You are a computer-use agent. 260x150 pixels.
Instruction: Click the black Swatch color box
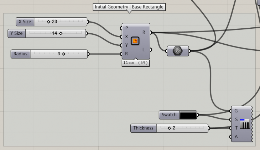point(188,115)
